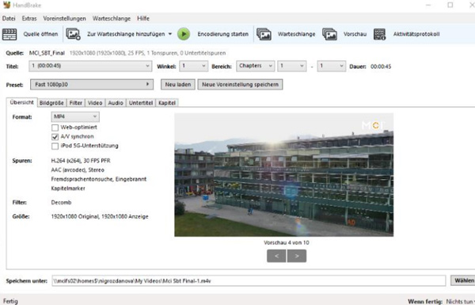This screenshot has width=475, height=305.
Task: Click the Vorschau preview icon
Action: (329, 34)
